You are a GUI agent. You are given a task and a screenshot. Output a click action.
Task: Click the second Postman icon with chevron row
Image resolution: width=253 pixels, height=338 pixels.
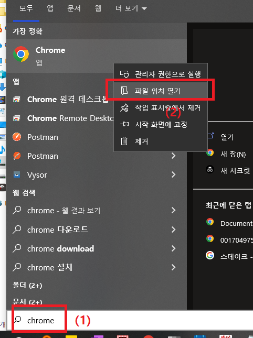(17, 156)
